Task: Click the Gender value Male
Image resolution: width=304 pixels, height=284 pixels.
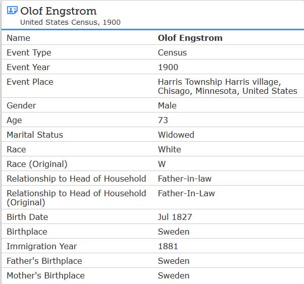Action: (x=167, y=106)
